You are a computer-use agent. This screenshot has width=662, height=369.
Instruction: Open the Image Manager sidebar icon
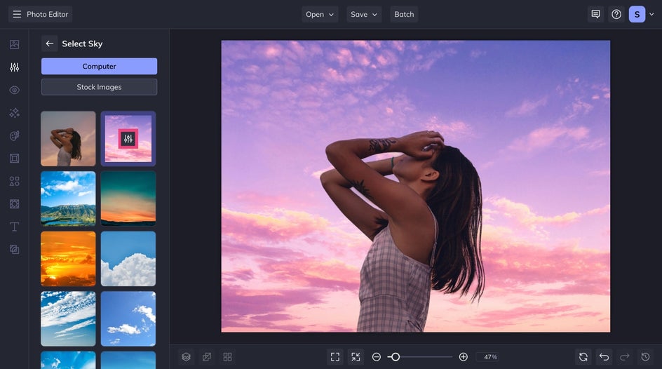14,44
